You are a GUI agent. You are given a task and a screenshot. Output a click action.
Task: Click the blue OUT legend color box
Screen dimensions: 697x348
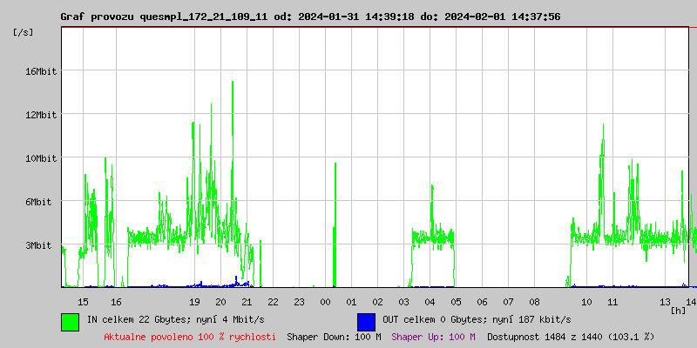tap(366, 322)
